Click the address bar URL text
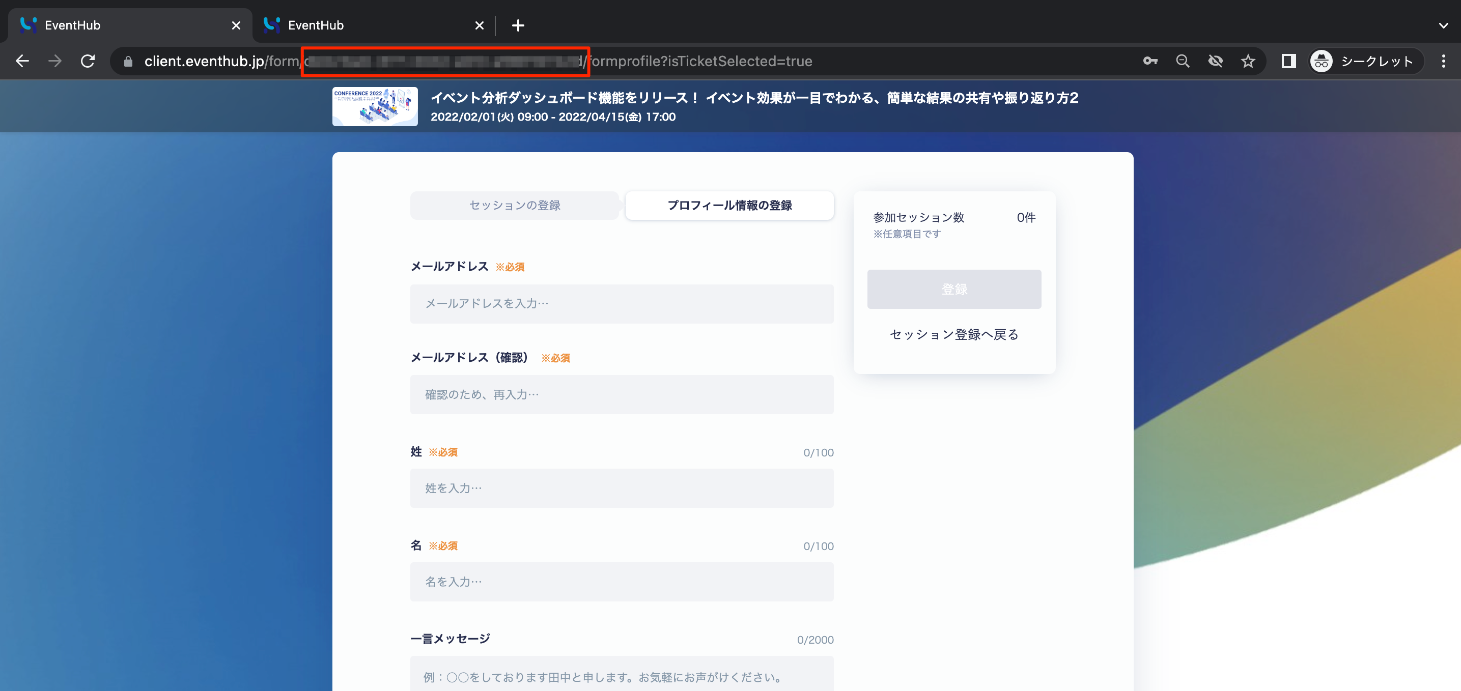1461x691 pixels. [x=478, y=61]
